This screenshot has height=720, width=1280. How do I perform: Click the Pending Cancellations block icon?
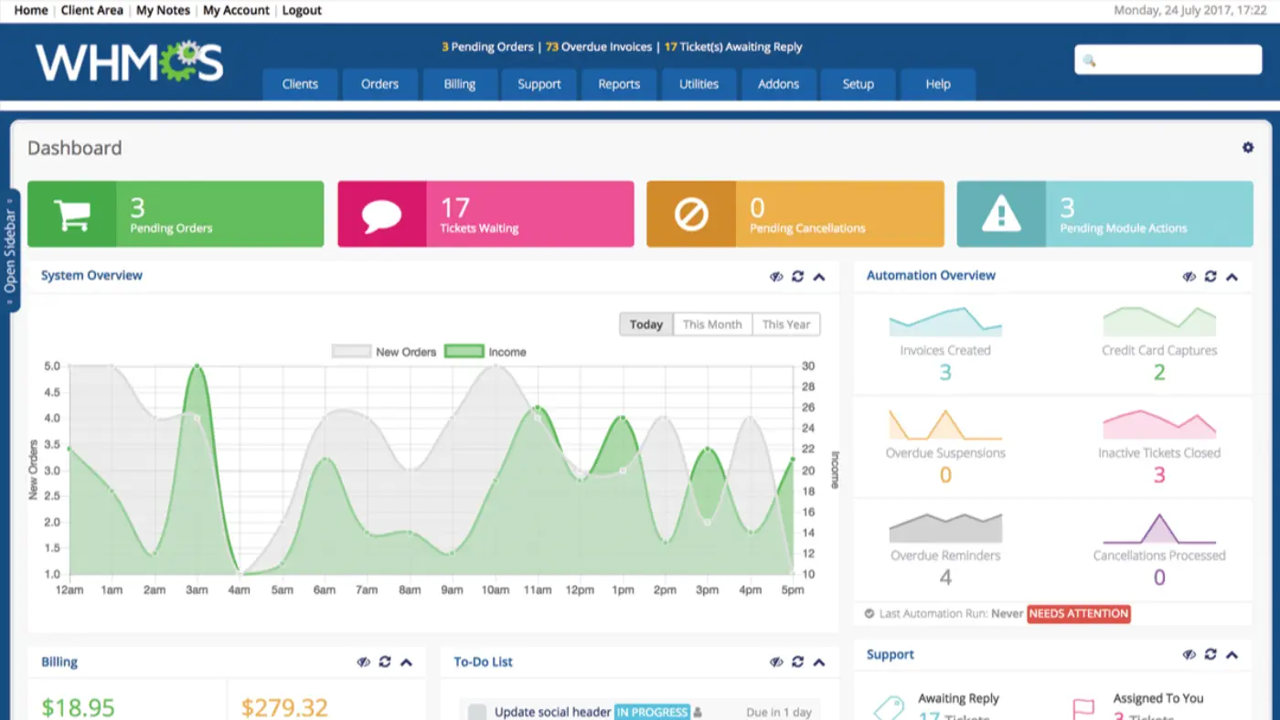(692, 214)
